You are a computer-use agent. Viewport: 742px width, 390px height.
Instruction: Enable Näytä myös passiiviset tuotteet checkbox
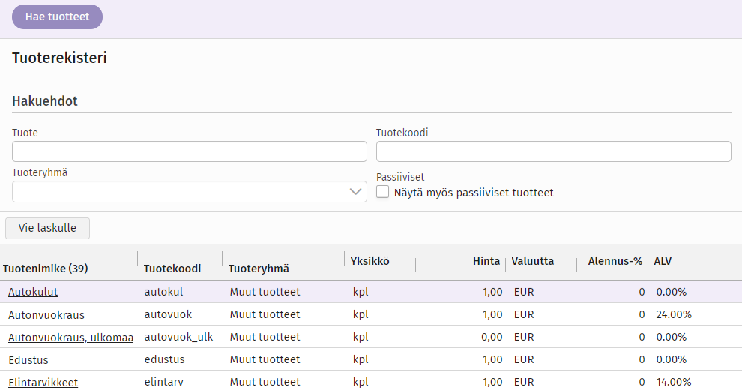[x=382, y=192]
